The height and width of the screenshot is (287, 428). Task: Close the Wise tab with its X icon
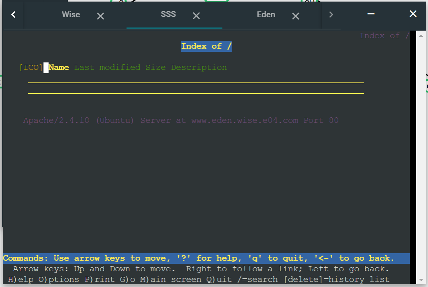(x=100, y=16)
